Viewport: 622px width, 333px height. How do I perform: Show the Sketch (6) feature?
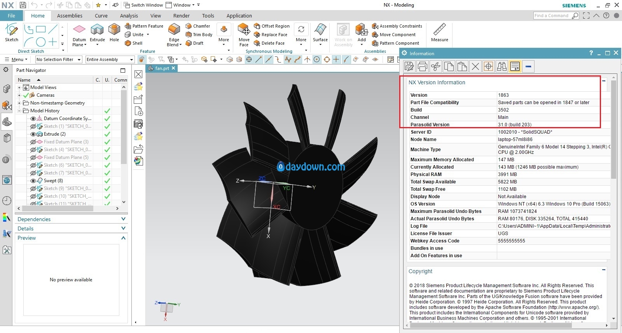point(33,165)
